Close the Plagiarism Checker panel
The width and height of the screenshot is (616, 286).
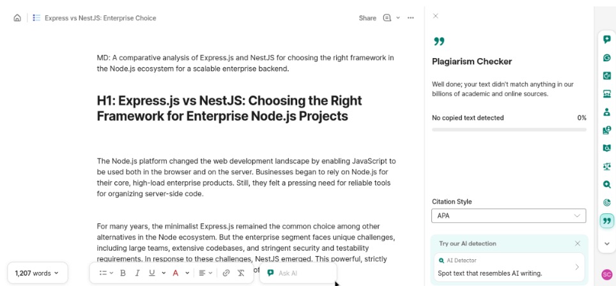435,16
